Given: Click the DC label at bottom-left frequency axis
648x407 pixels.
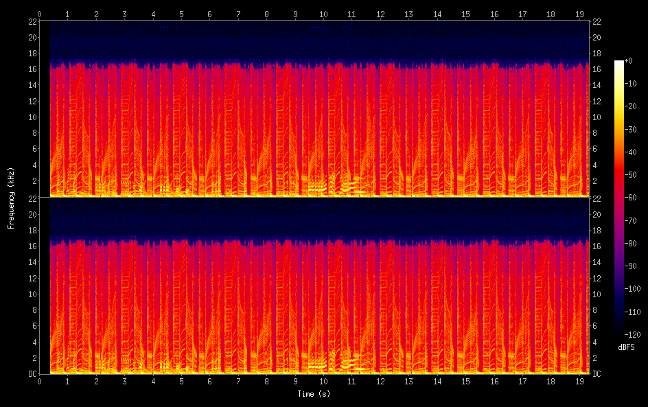Looking at the screenshot, I should pyautogui.click(x=31, y=374).
